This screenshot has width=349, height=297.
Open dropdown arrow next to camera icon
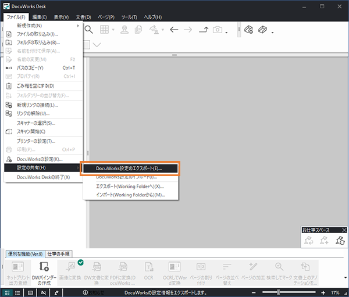226,33
